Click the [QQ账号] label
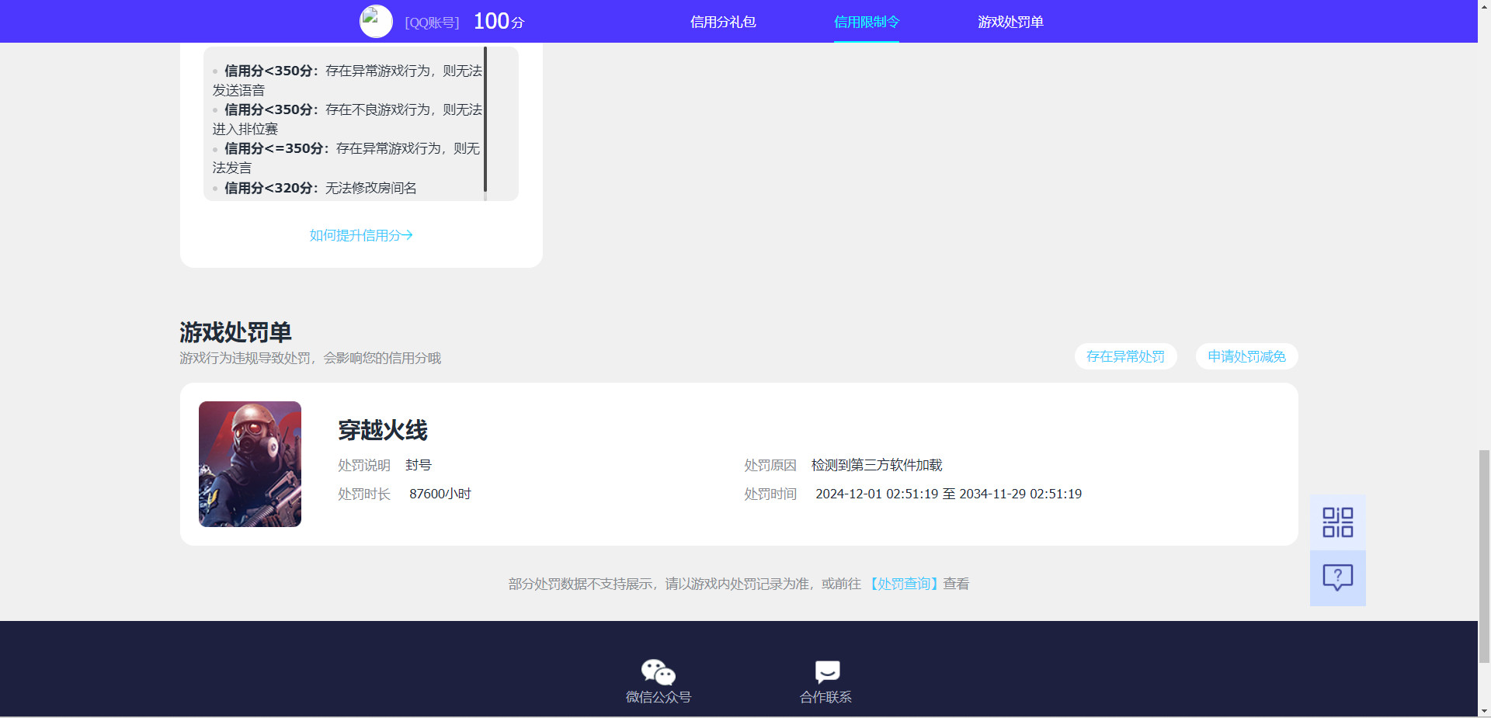The image size is (1491, 718). (x=432, y=23)
